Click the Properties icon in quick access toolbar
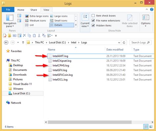 point(5,35)
